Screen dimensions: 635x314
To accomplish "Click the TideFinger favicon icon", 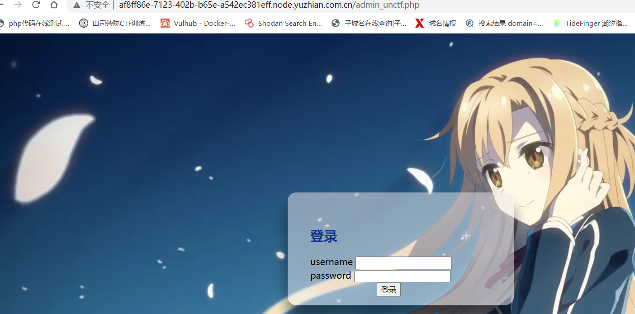I will [x=557, y=23].
